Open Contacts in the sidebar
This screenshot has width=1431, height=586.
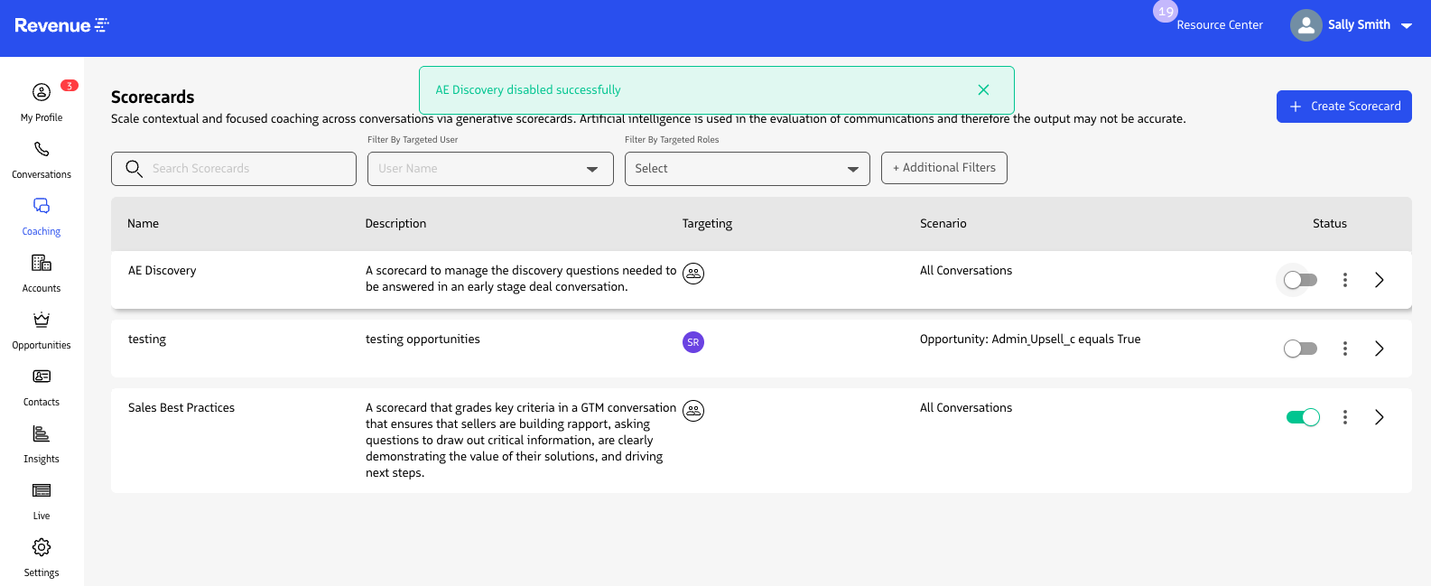click(x=42, y=377)
